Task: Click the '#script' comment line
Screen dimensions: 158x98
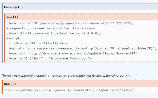Action: tap(13, 38)
